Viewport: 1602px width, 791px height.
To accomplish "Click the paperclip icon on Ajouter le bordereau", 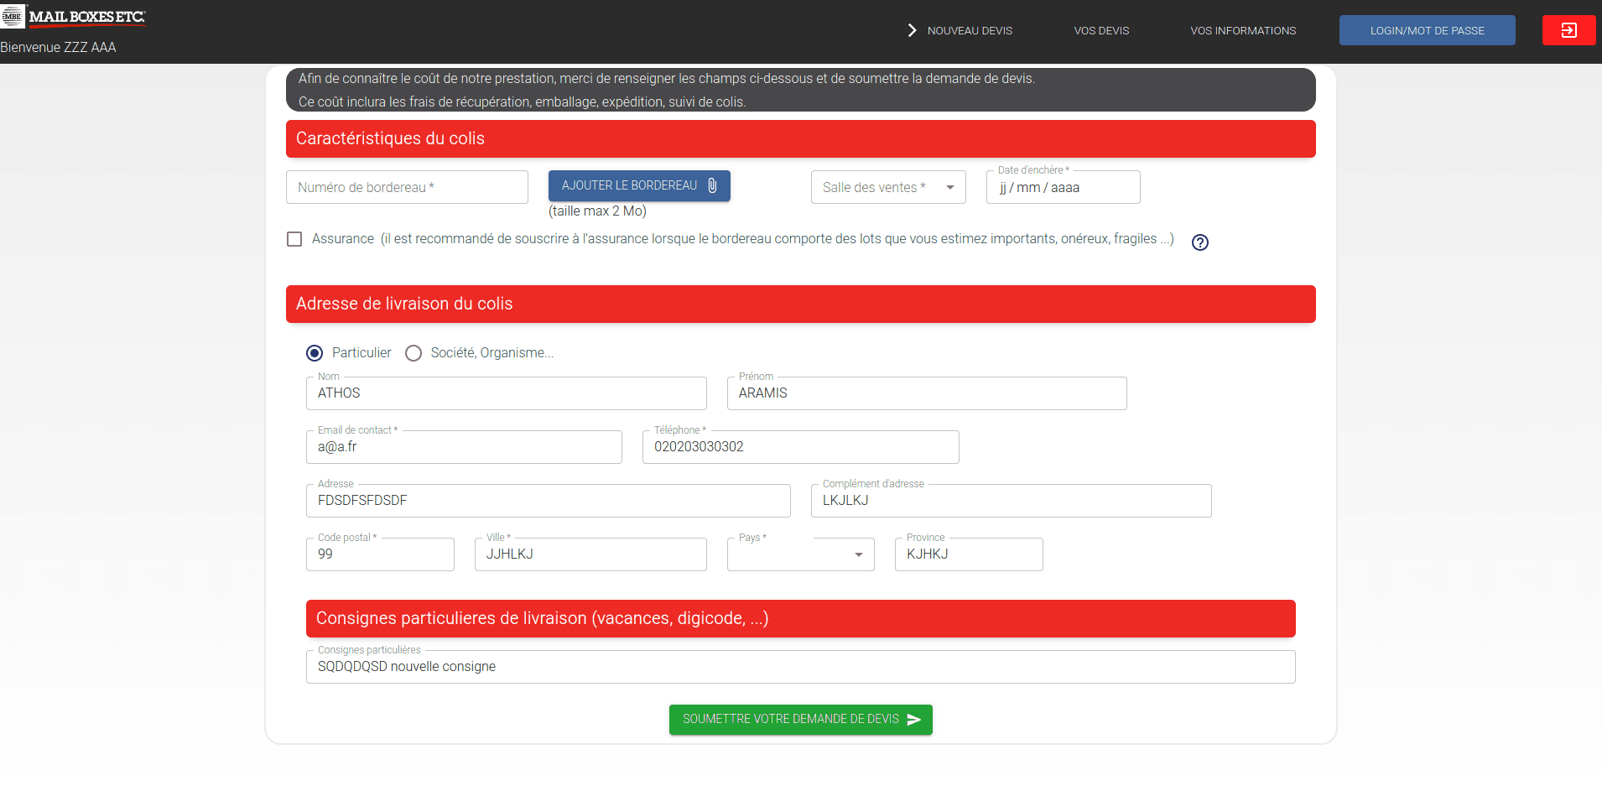I will [712, 185].
